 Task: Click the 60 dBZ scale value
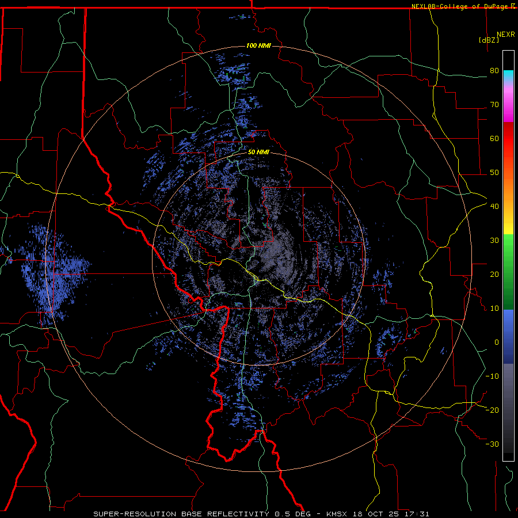coord(494,138)
